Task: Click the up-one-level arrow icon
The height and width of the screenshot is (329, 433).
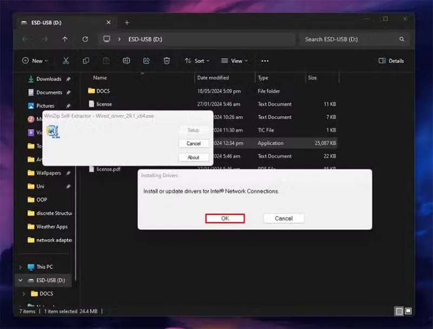Action: [x=65, y=39]
